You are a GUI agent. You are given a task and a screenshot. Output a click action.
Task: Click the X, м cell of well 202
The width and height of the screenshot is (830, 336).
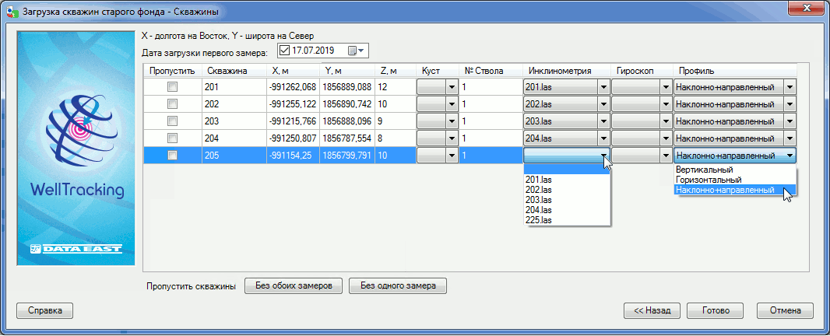tap(292, 104)
